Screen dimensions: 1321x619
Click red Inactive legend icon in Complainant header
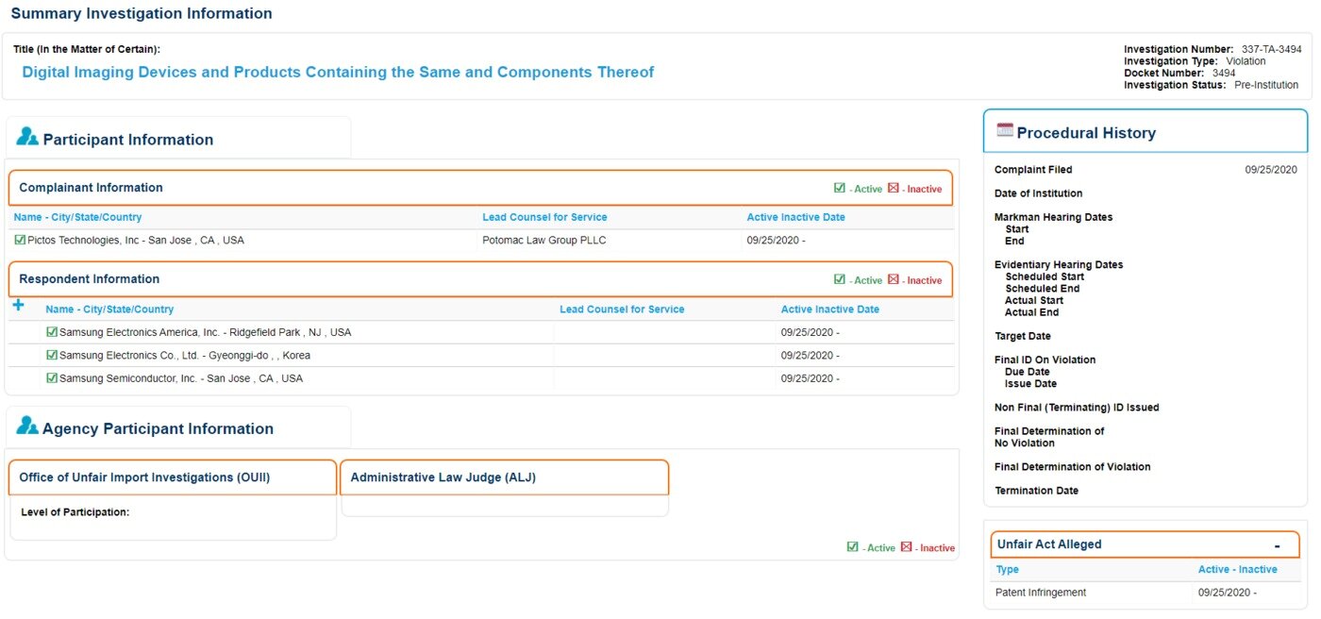pos(894,188)
